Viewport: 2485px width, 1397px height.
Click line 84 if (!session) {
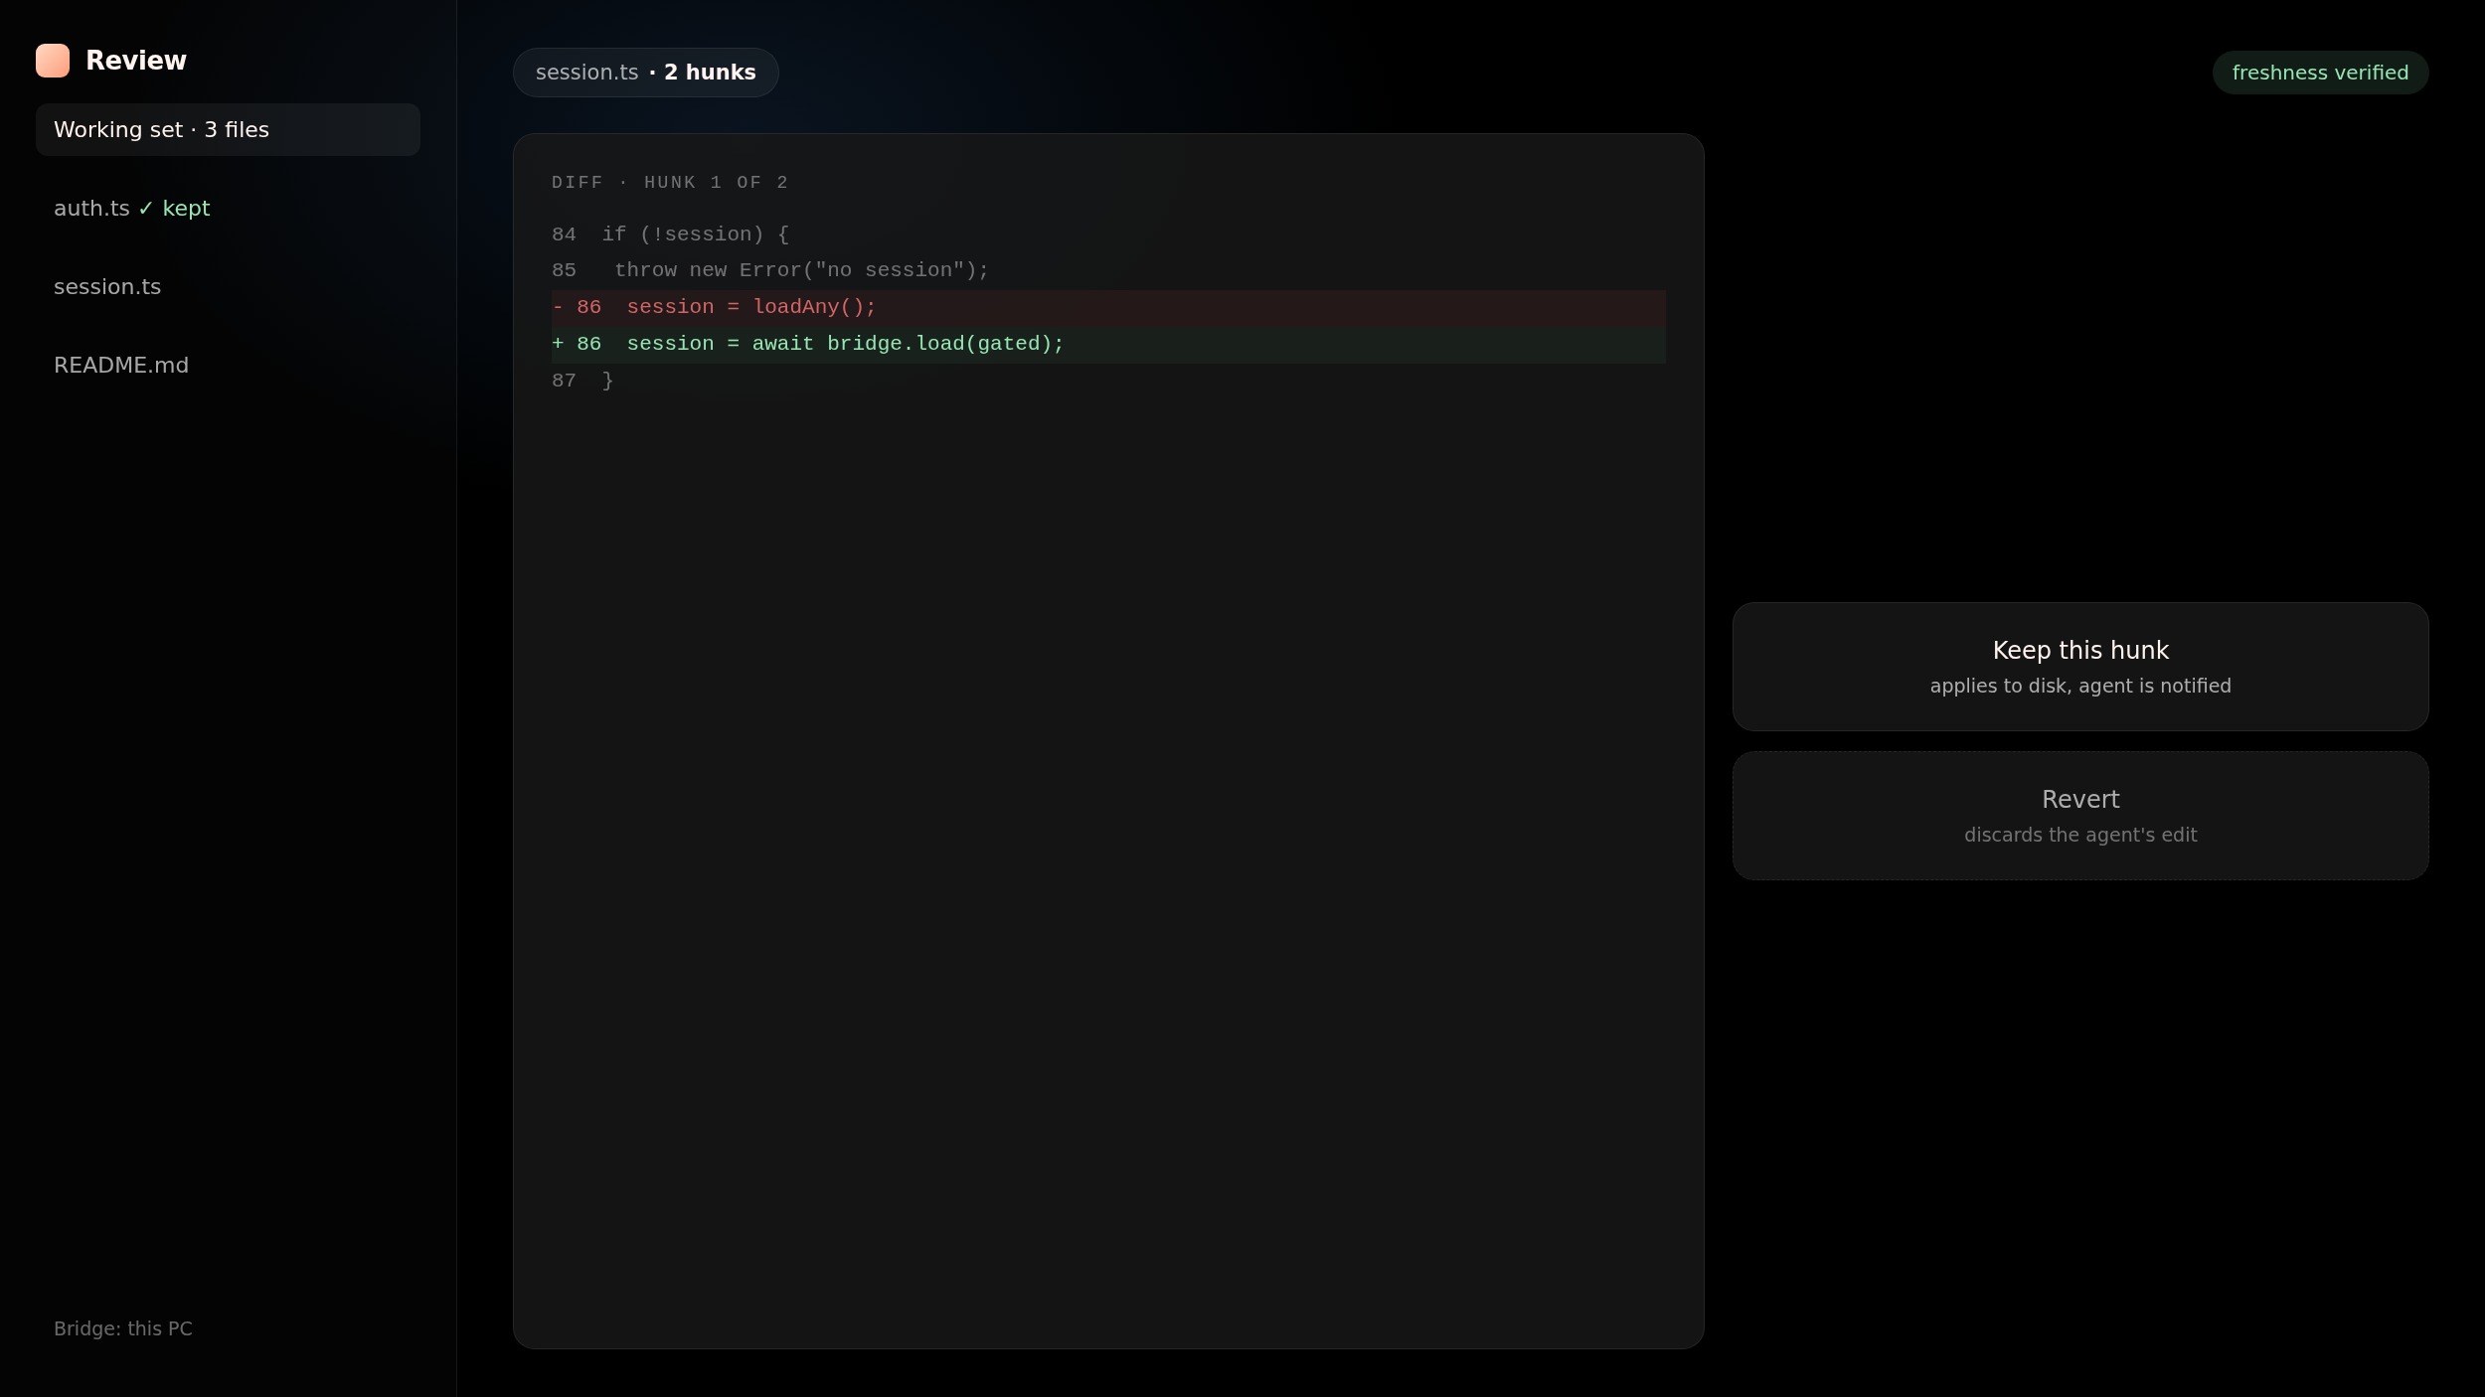tap(1108, 234)
